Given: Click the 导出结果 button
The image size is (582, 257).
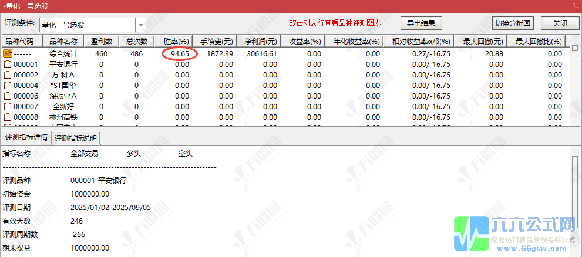Looking at the screenshot, I should tap(422, 23).
